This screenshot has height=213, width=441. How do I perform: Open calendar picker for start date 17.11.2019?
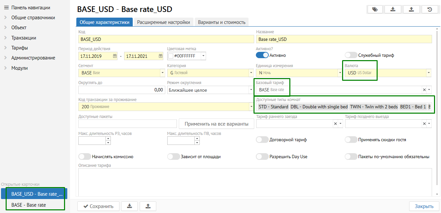(x=115, y=56)
